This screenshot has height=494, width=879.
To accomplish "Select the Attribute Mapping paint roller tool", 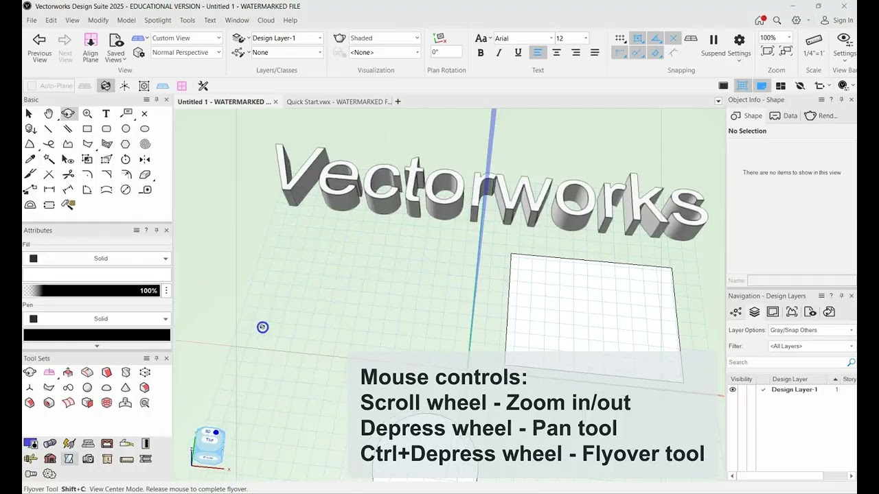I will 68,204.
